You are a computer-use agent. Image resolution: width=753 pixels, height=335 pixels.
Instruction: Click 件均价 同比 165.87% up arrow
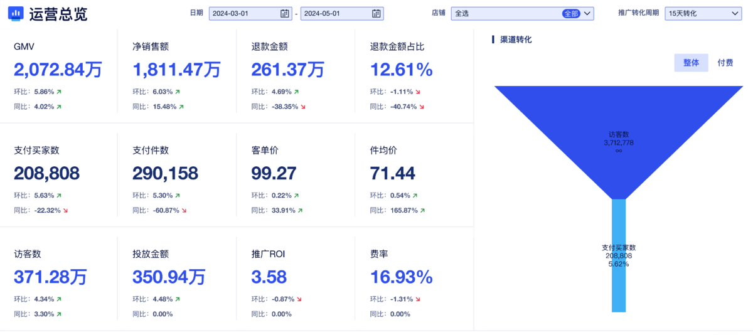pos(422,210)
